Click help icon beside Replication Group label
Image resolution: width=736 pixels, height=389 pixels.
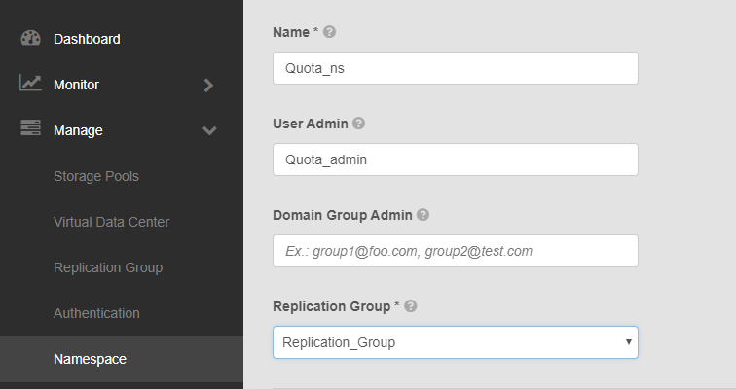pos(411,306)
